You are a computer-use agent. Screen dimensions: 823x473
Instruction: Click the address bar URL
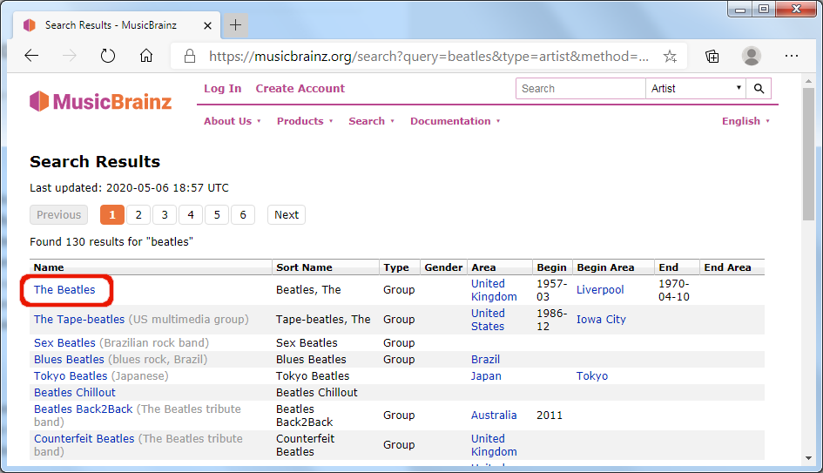tap(428, 56)
